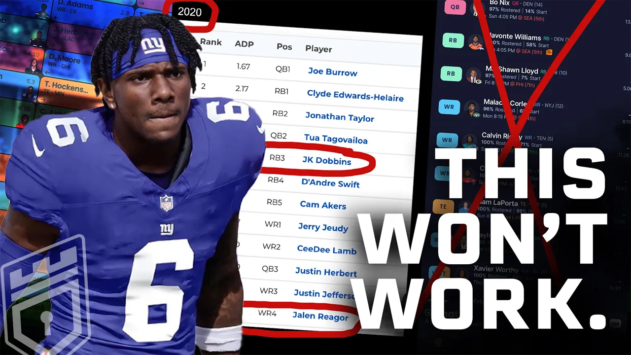The height and width of the screenshot is (355, 631).
Task: Sort by the Rank column header
Action: click(210, 42)
